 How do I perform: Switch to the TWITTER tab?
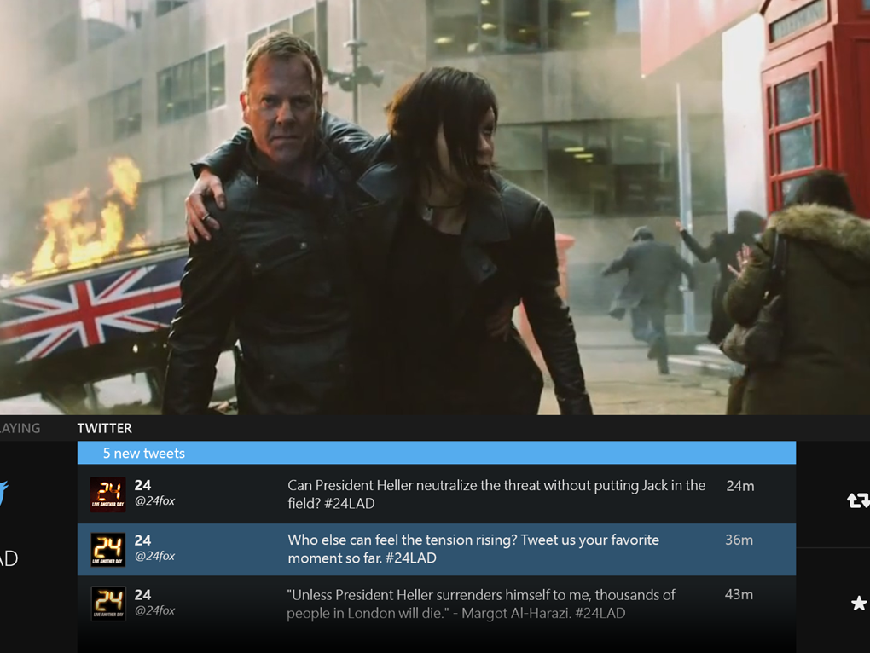104,428
